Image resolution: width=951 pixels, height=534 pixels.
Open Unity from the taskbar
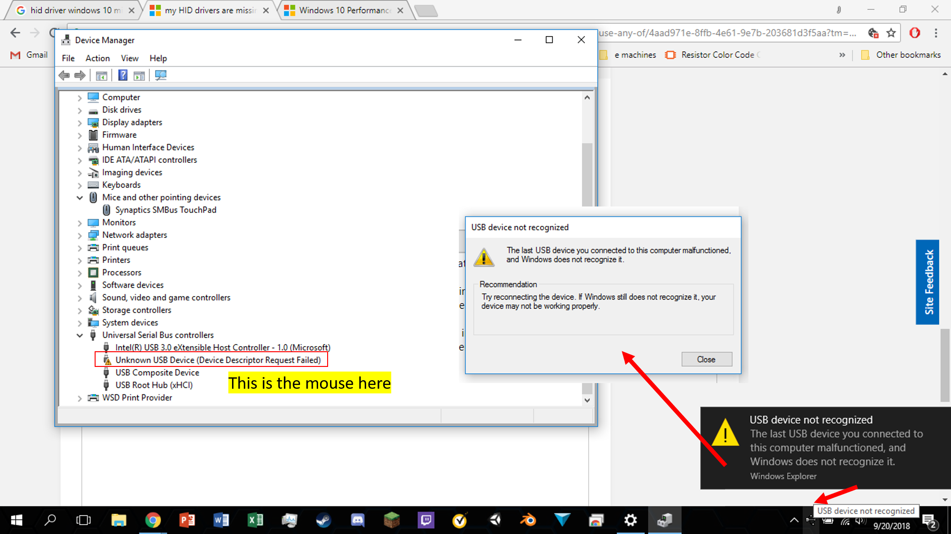click(x=495, y=520)
